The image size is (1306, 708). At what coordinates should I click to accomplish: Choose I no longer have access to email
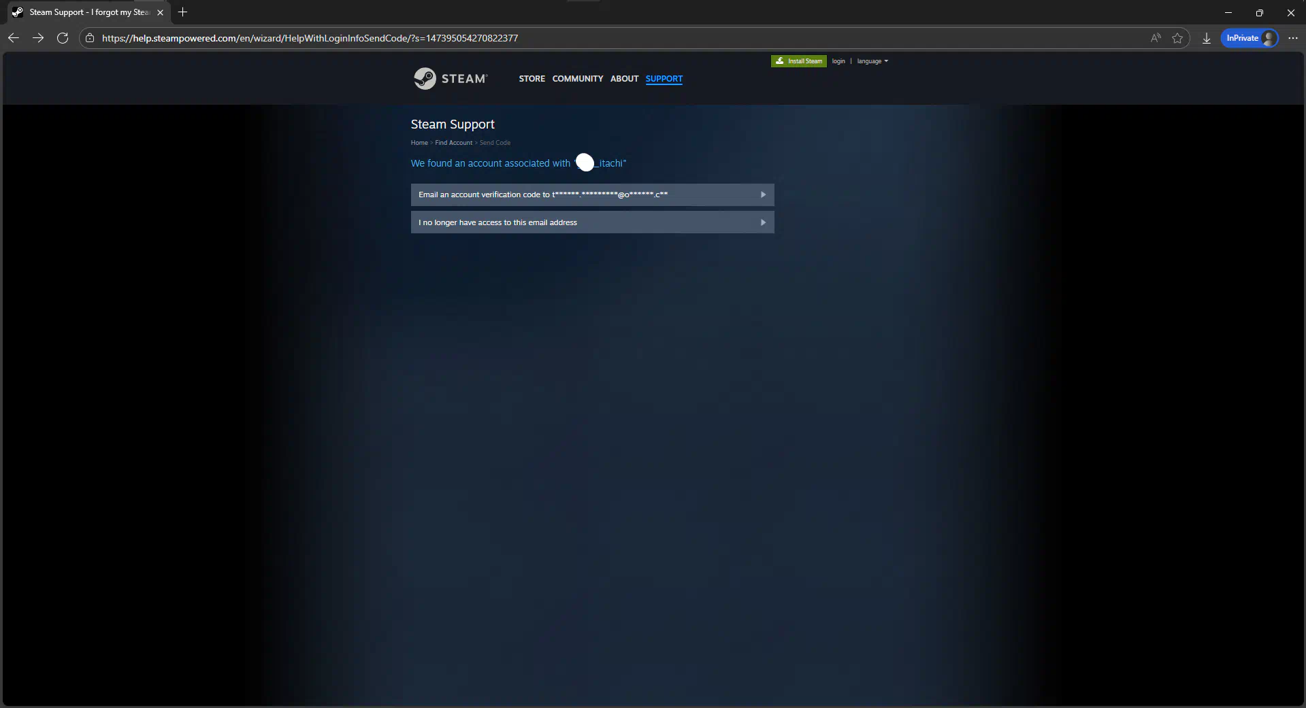click(x=593, y=222)
